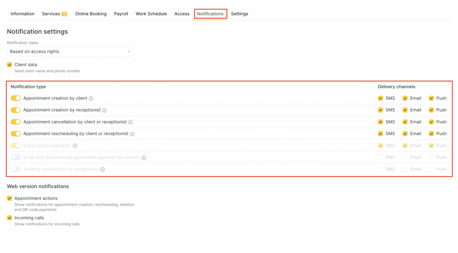Click the Services tab count badge
Image resolution: width=458 pixels, height=253 pixels.
[64, 14]
